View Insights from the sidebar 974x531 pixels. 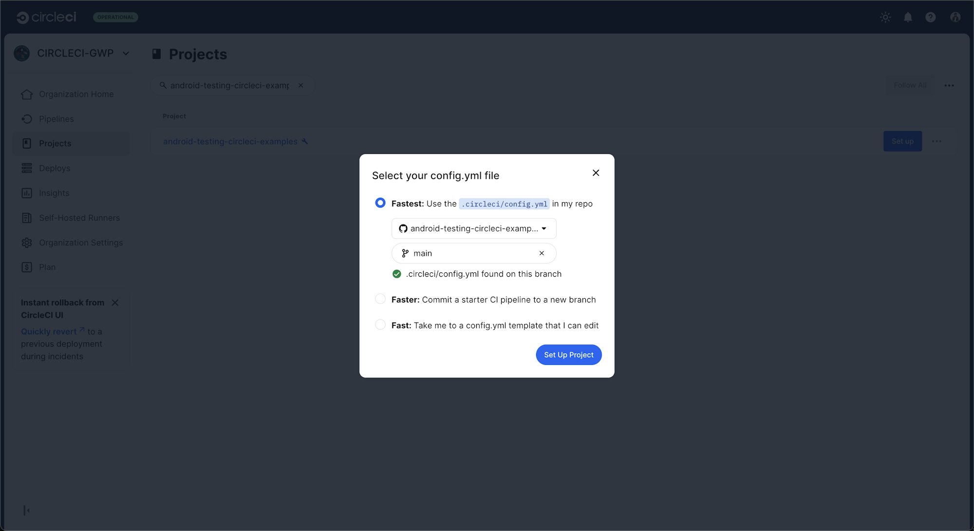(54, 193)
